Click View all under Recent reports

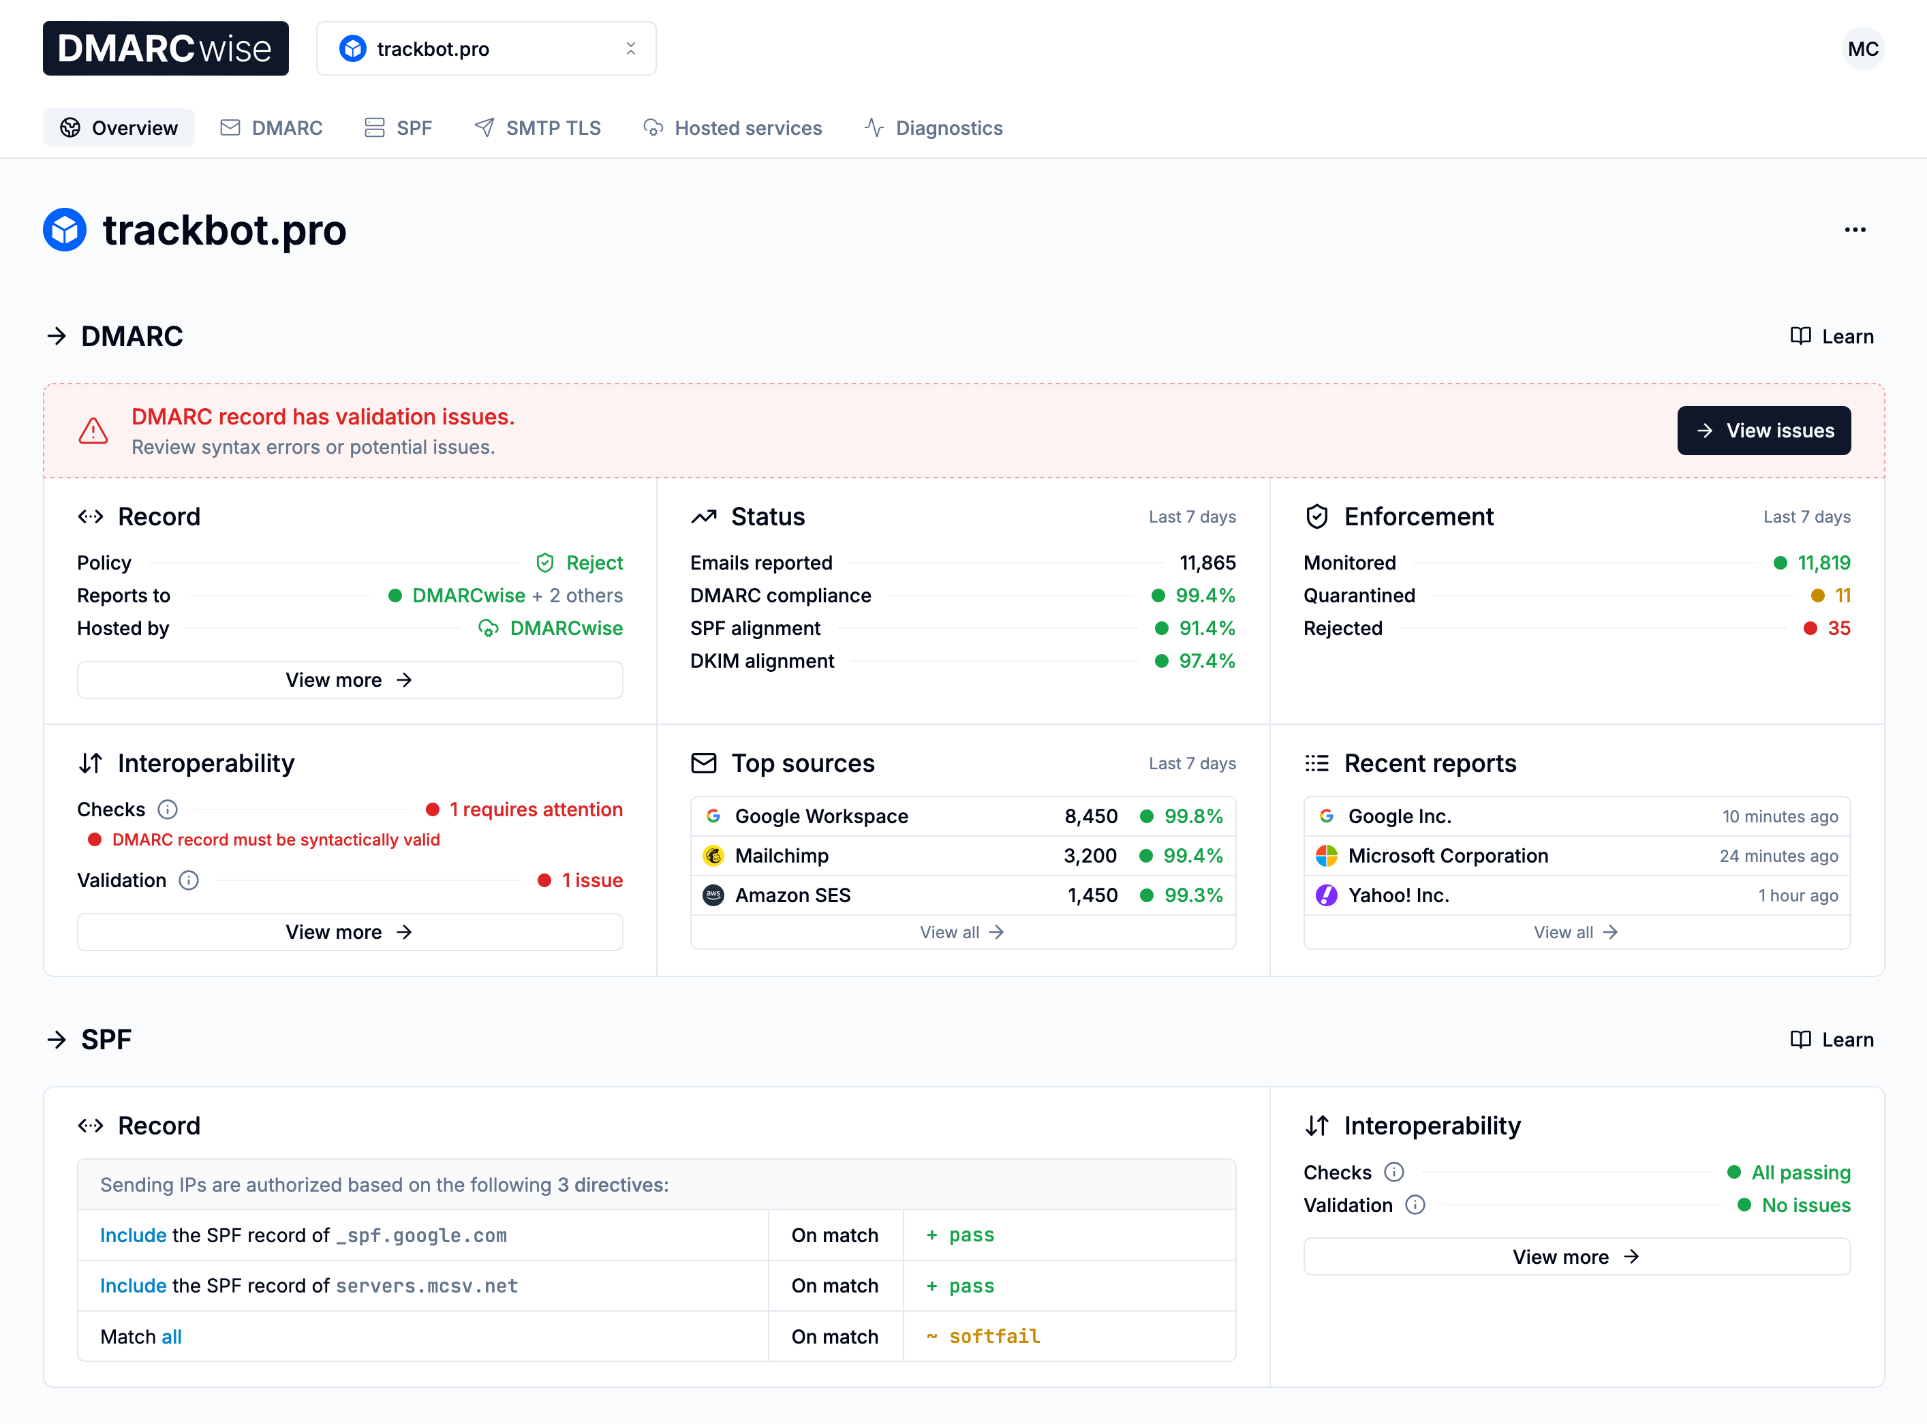tap(1575, 932)
